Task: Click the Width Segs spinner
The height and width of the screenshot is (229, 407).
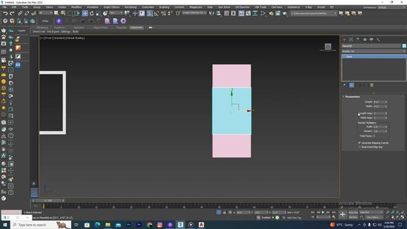Action: click(x=386, y=118)
